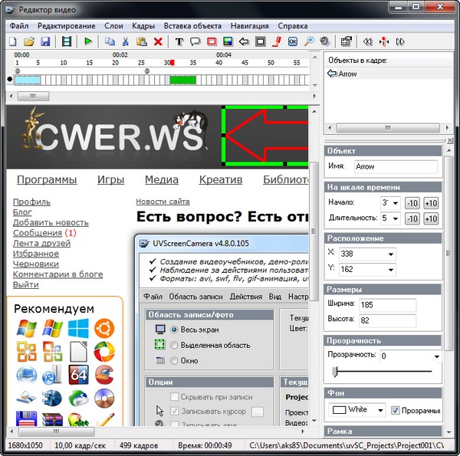The image size is (460, 456).
Task: Click the -10 button for Длительность
Action: click(x=412, y=218)
